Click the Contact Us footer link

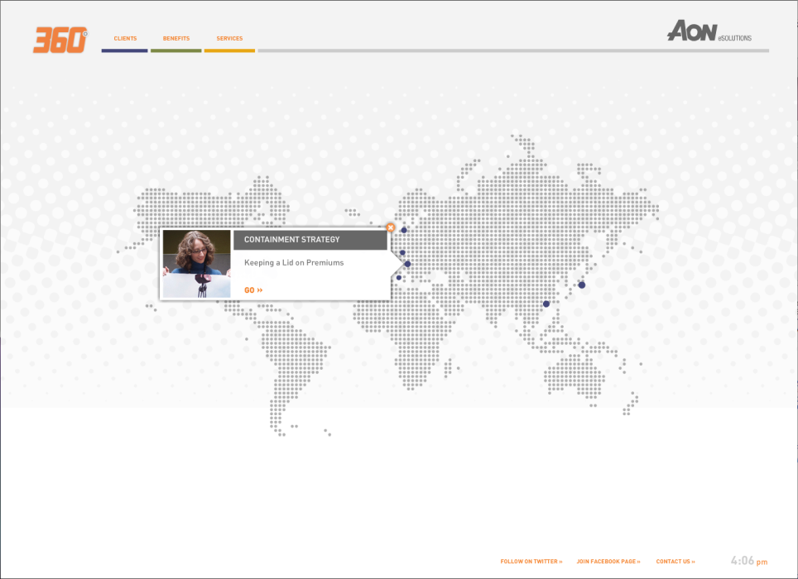pos(675,562)
